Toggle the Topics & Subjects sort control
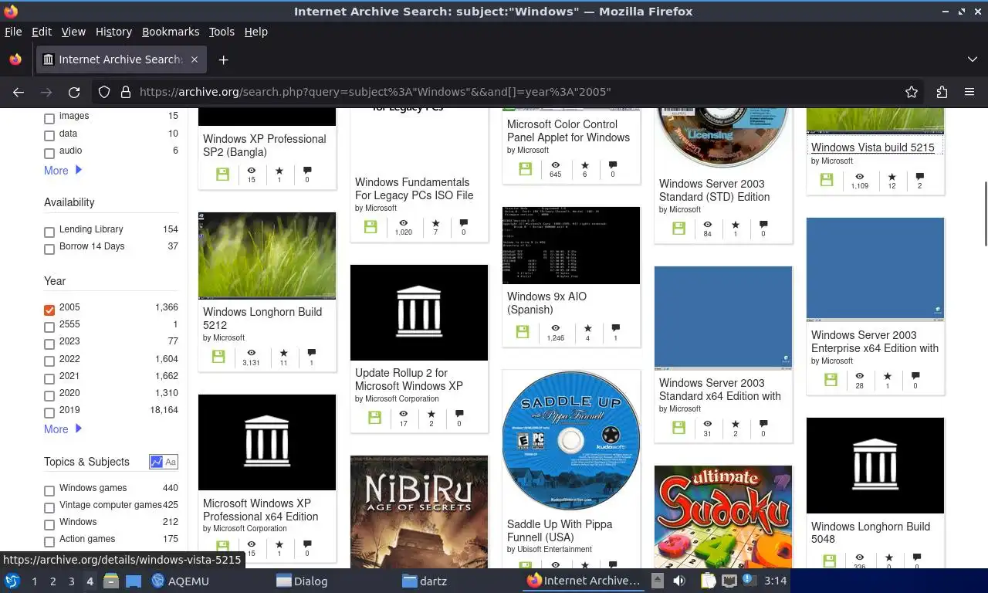Screen dimensions: 988x593 coord(163,462)
